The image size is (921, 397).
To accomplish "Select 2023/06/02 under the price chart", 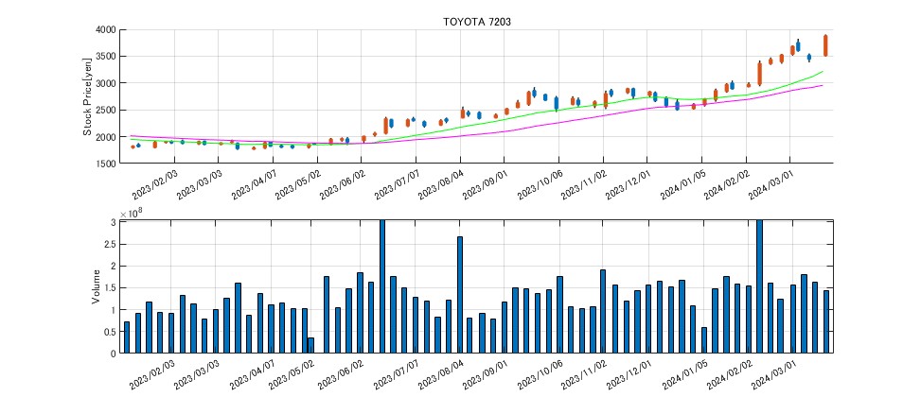I will (x=342, y=184).
